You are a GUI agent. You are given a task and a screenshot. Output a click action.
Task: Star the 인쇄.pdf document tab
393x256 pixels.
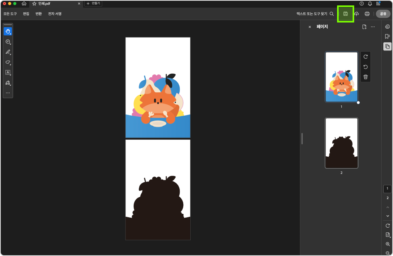pos(34,3)
